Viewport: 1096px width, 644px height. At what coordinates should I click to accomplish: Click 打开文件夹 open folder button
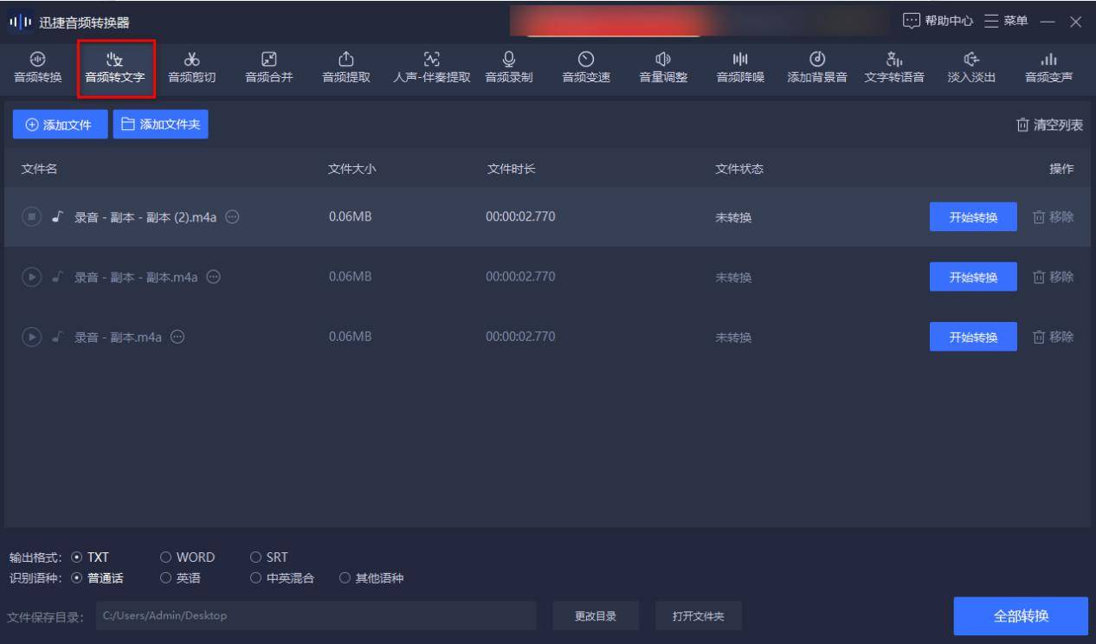click(699, 616)
